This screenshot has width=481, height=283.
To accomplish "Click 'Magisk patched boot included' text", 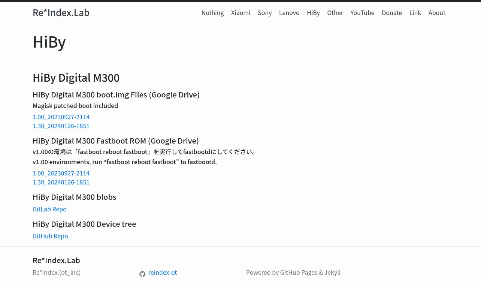I will pos(75,106).
